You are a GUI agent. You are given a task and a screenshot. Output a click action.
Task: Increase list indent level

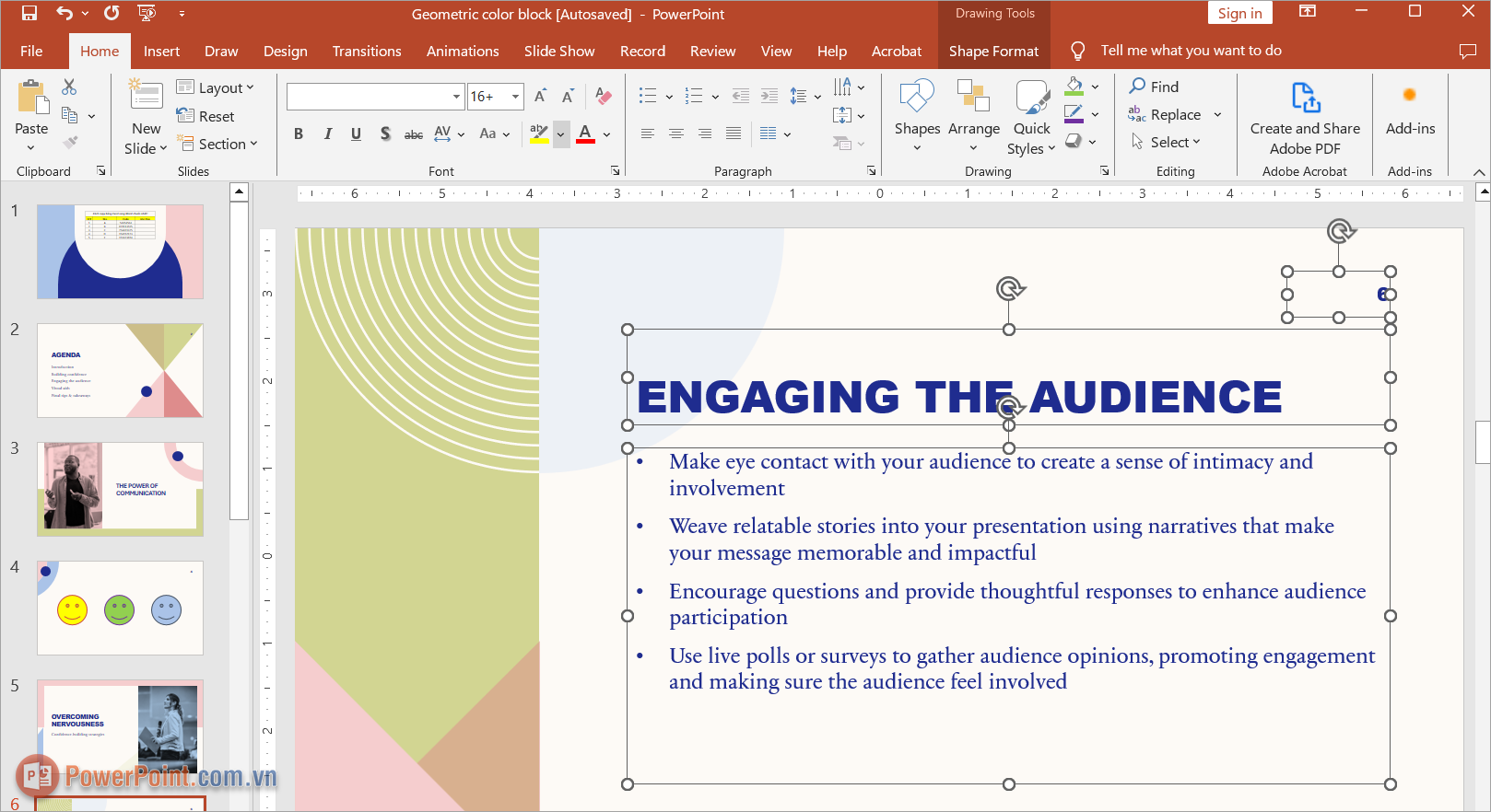(x=769, y=96)
